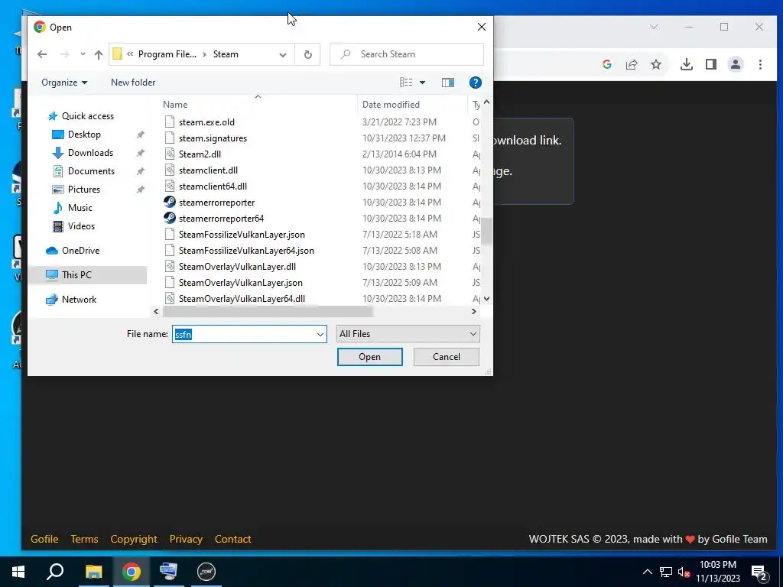Select the steamerrorreporter64 application icon
The height and width of the screenshot is (587, 783).
170,218
